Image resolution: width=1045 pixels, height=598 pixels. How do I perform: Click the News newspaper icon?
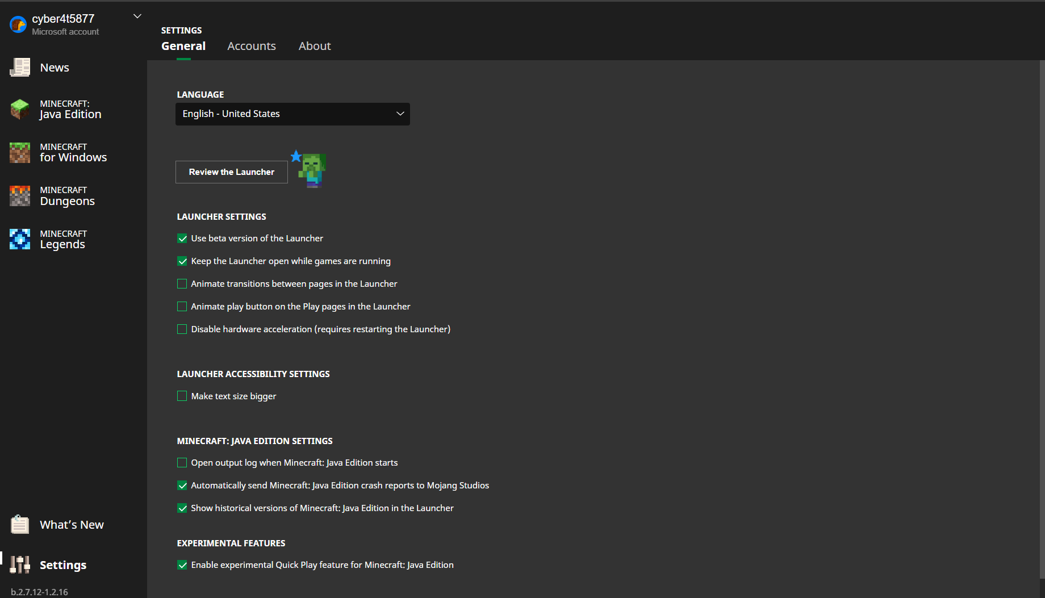pos(20,68)
